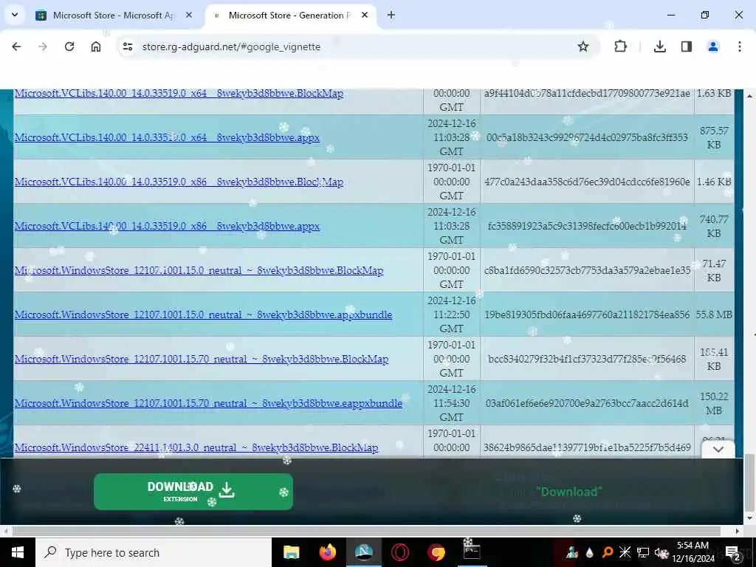Expand the tab search dropdown

coord(15,15)
